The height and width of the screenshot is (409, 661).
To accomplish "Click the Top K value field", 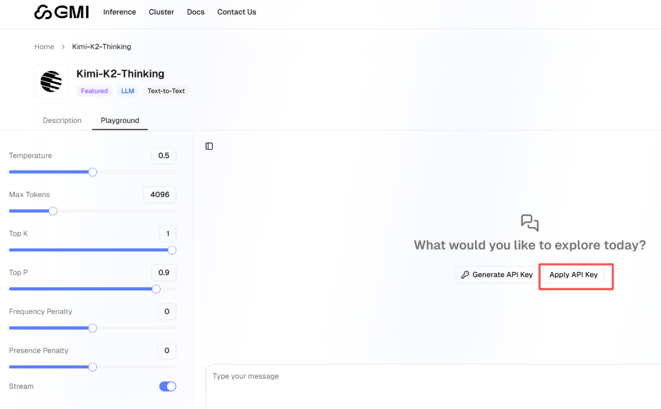I will [168, 234].
